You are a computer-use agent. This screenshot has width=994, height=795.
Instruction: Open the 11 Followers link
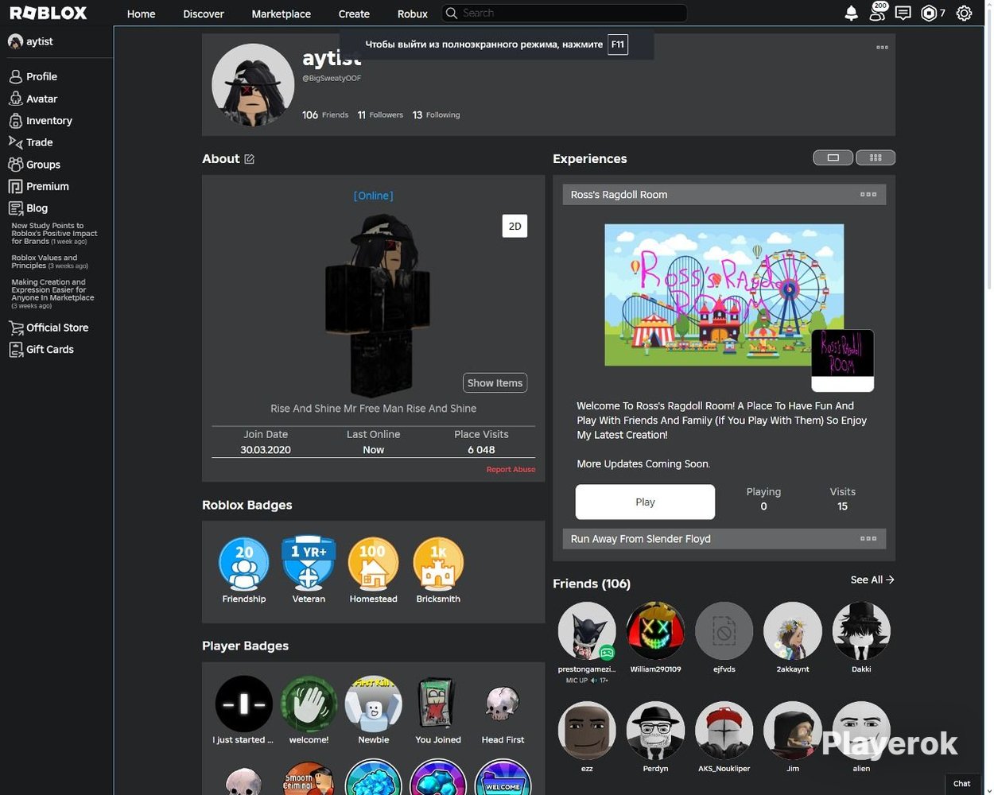[380, 115]
